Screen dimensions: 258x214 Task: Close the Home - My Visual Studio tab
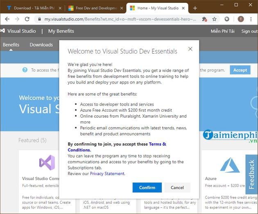coord(183,8)
